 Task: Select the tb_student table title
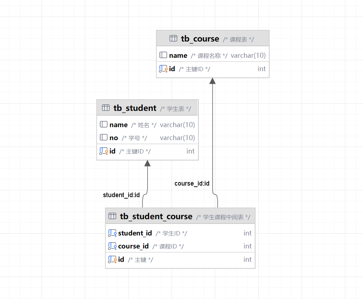pyautogui.click(x=135, y=108)
